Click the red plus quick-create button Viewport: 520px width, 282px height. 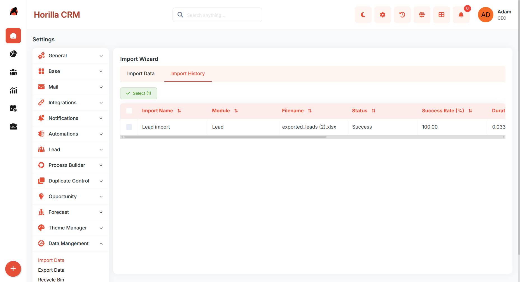13,269
